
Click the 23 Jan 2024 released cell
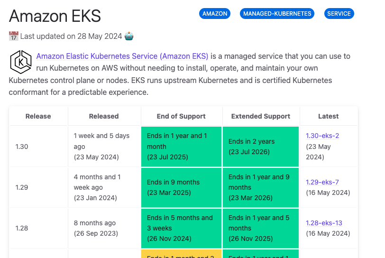(104, 187)
